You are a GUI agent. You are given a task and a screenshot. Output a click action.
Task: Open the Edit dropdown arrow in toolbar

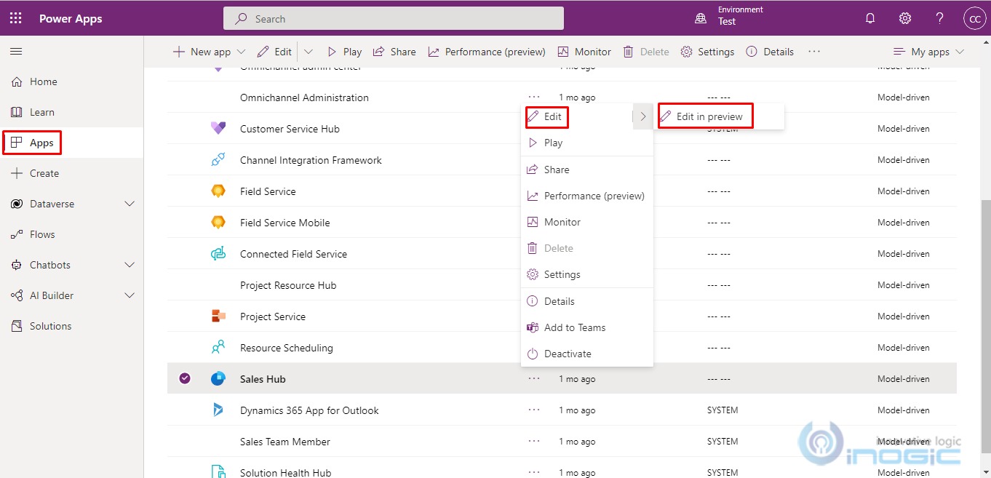pos(309,52)
